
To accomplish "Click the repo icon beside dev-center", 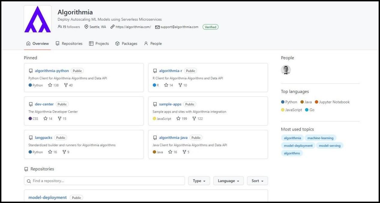I will click(x=31, y=104).
